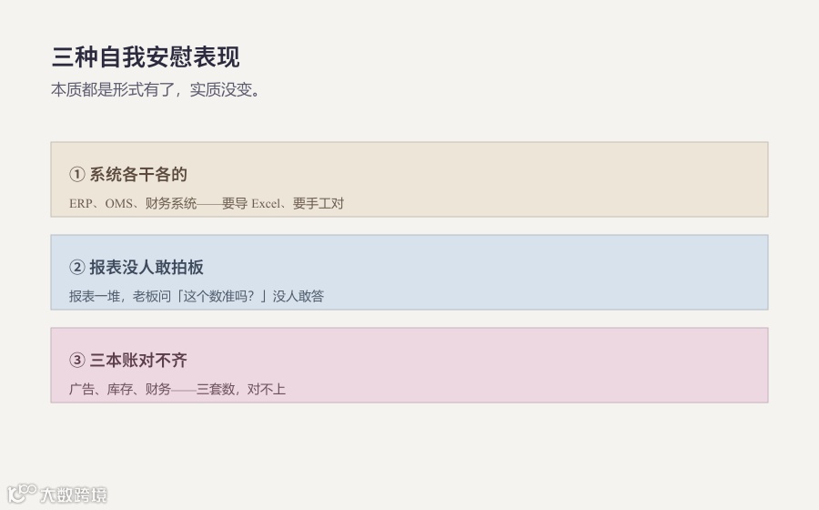This screenshot has width=819, height=510.
Task: Click the ERP、OMS、财务系统 description line
Action: [207, 203]
